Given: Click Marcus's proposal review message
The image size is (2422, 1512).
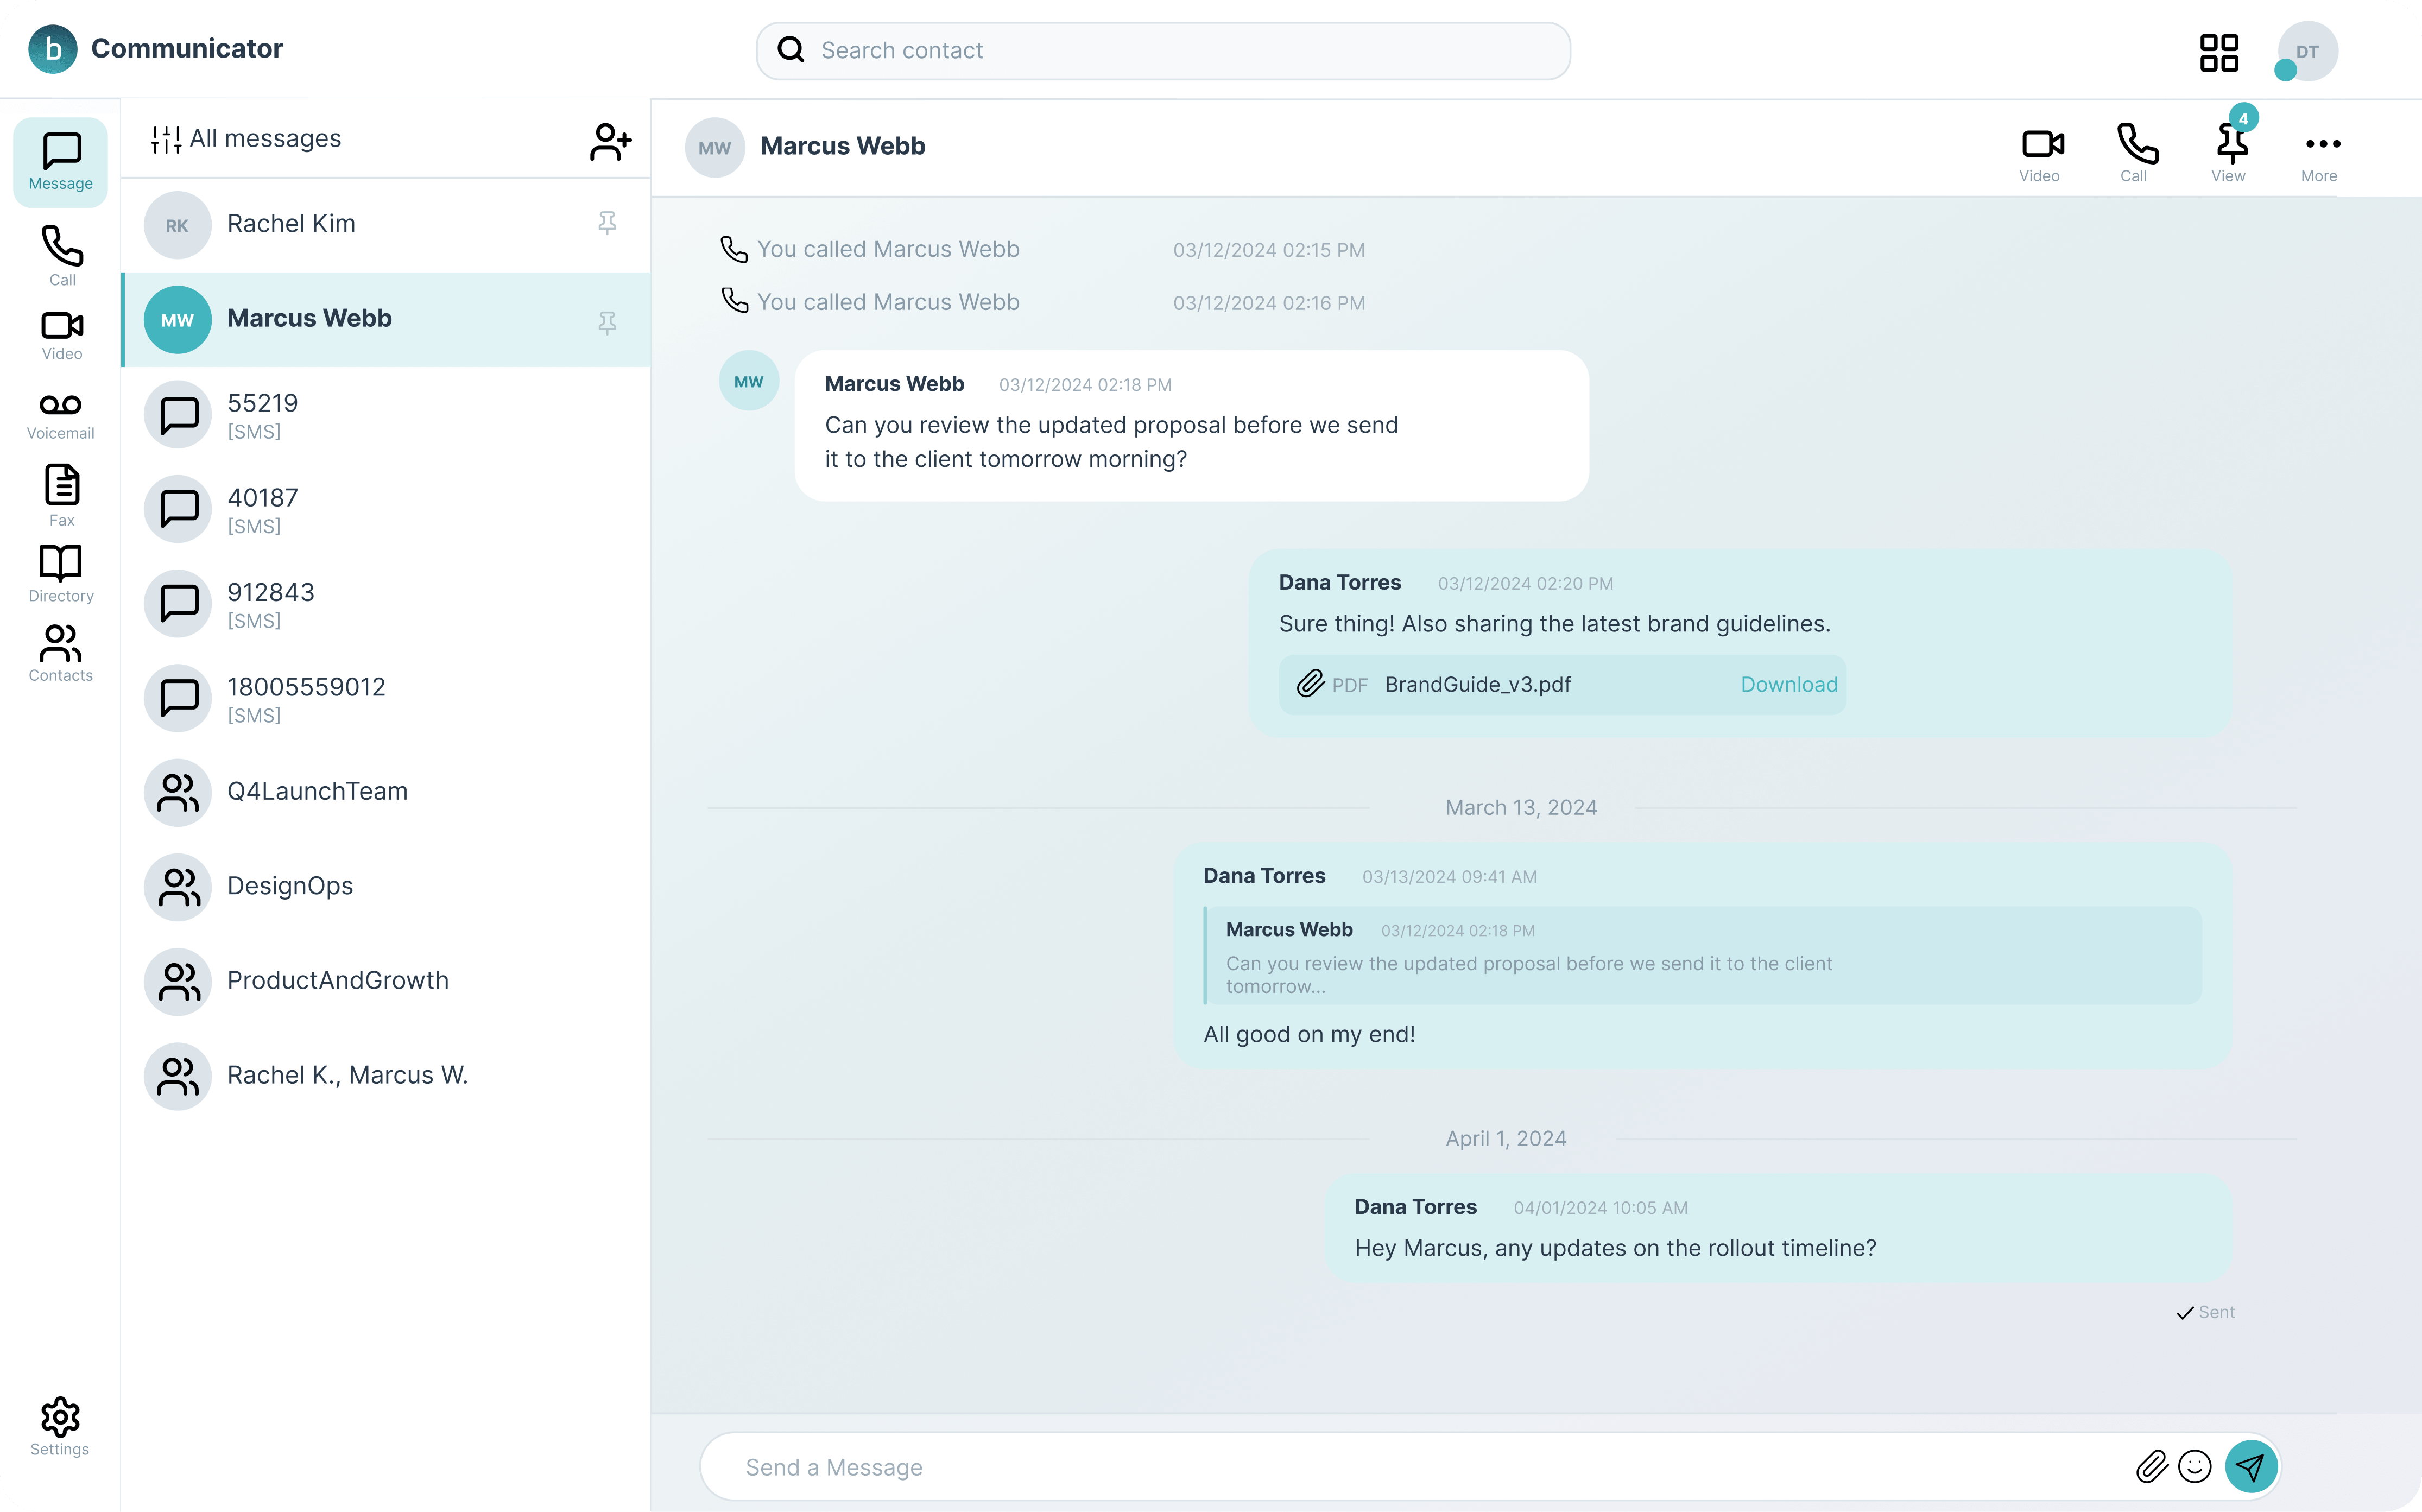Looking at the screenshot, I should (x=1191, y=426).
